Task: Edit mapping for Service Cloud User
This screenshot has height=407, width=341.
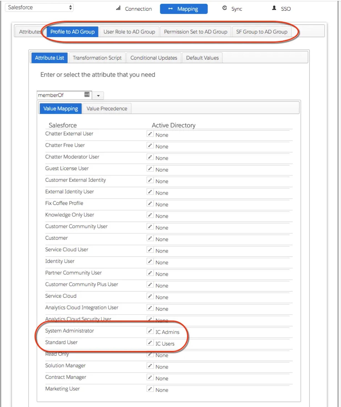Action: 150,250
